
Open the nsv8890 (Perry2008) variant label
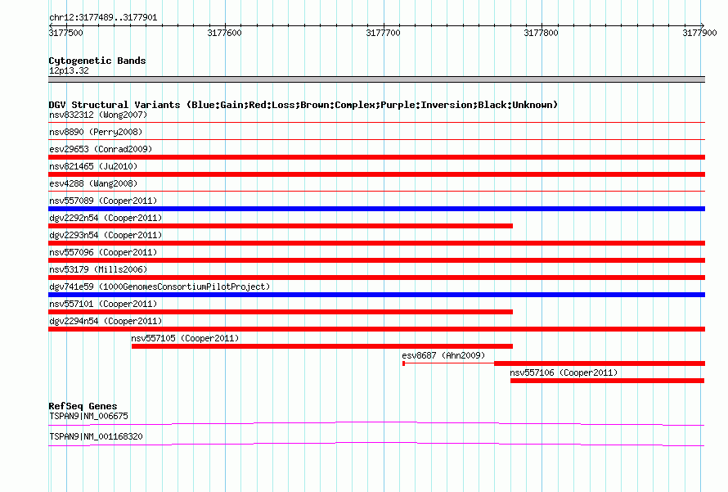96,132
